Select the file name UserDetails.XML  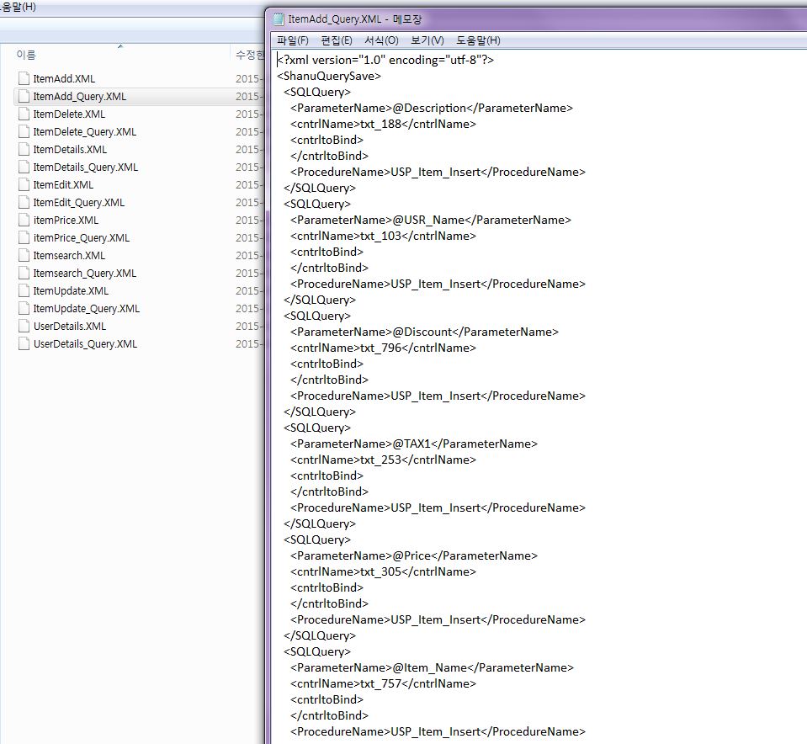tap(70, 326)
